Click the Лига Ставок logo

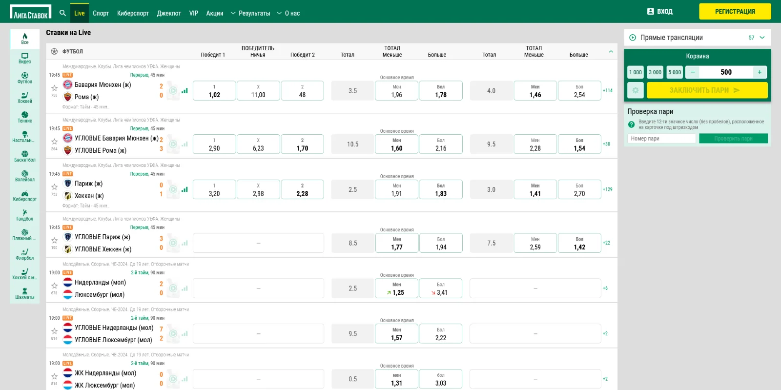[30, 12]
